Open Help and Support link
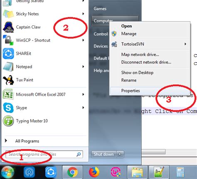This screenshot has height=179, width=197. tap(101, 70)
